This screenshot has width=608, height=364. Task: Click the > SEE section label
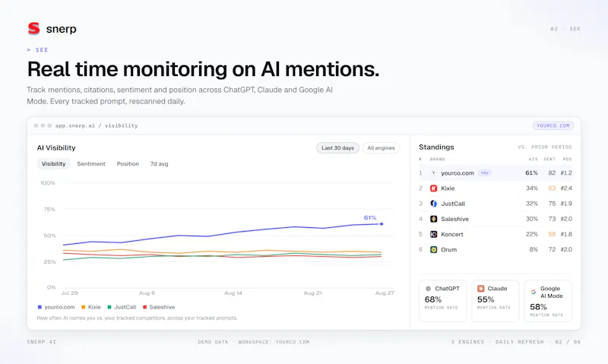[37, 50]
